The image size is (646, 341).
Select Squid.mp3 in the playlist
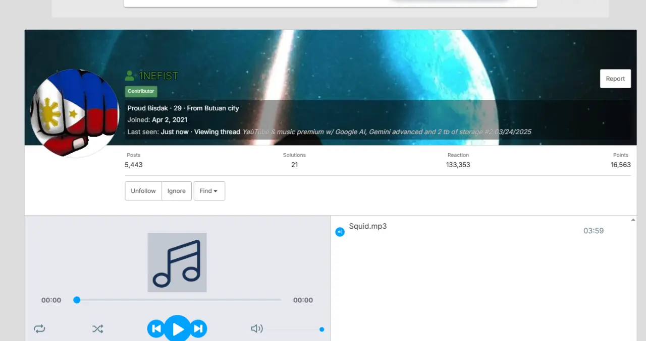(x=368, y=226)
